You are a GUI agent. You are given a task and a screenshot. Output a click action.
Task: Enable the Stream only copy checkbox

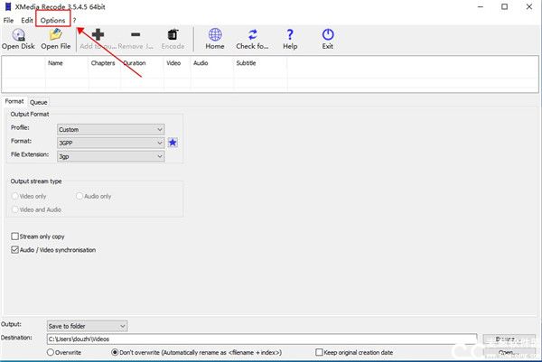pyautogui.click(x=14, y=237)
